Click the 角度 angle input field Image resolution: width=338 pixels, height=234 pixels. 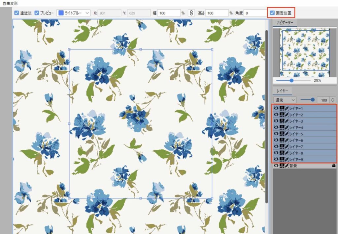click(255, 13)
